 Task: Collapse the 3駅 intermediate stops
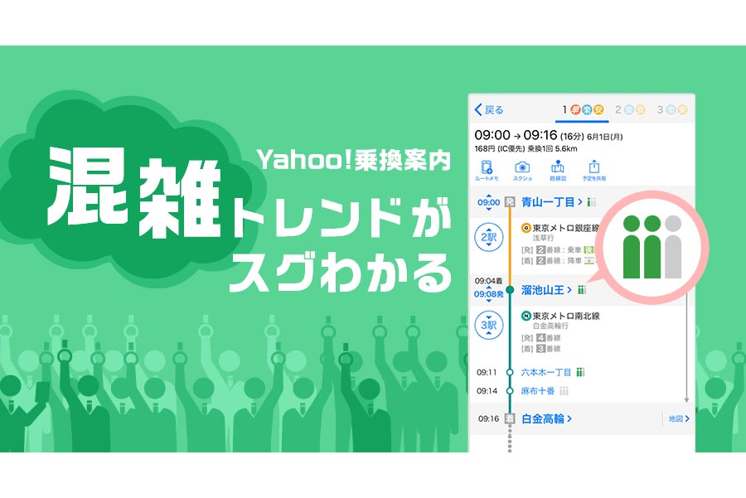[488, 326]
